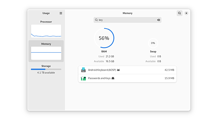Image resolution: width=218 pixels, height=122 pixels.
Task: Click the magnifier icon inside search field
Action: 97,20
